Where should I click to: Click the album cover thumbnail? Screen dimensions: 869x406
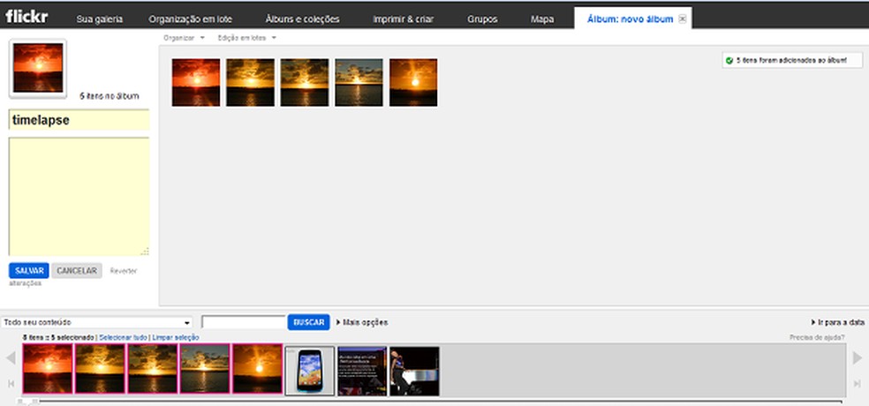click(x=38, y=68)
